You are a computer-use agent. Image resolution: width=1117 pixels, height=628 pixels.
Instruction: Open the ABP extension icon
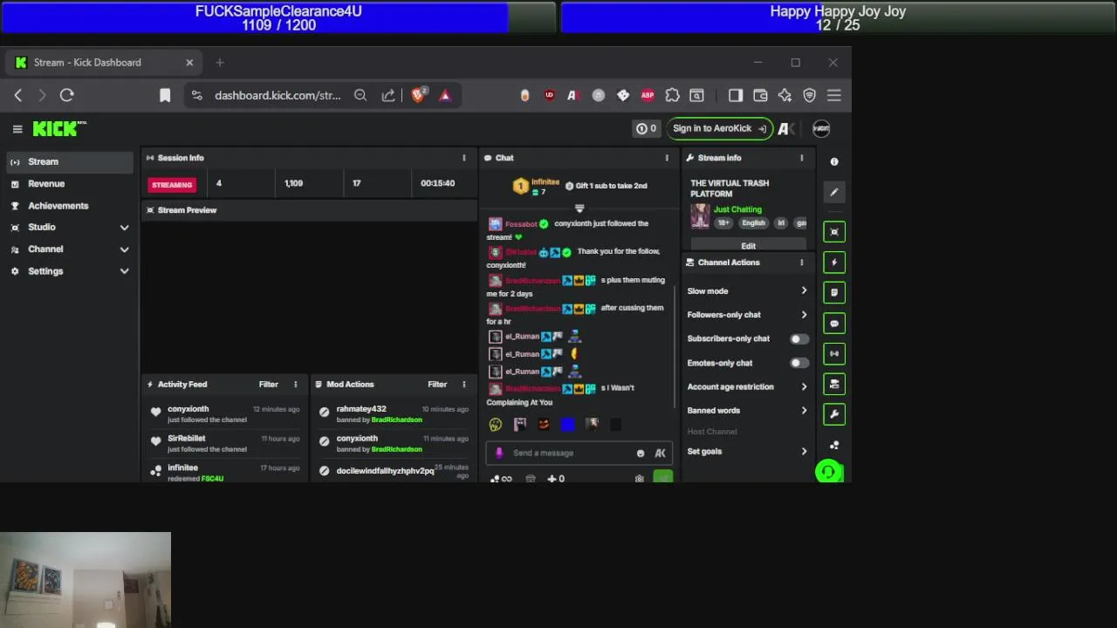pos(648,95)
